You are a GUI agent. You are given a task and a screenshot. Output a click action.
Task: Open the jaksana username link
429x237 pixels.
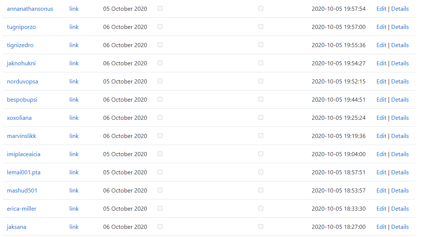coord(17,227)
